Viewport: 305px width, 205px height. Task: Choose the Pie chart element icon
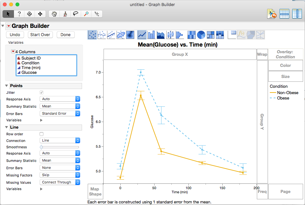pos(201,35)
